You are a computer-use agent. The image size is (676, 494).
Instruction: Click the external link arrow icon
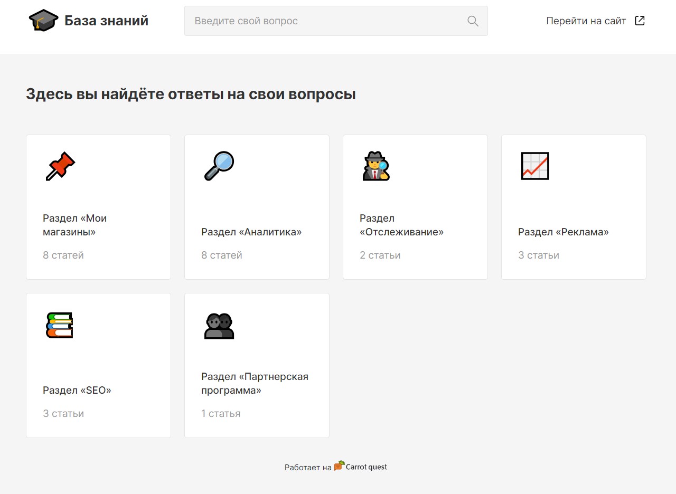(x=640, y=21)
